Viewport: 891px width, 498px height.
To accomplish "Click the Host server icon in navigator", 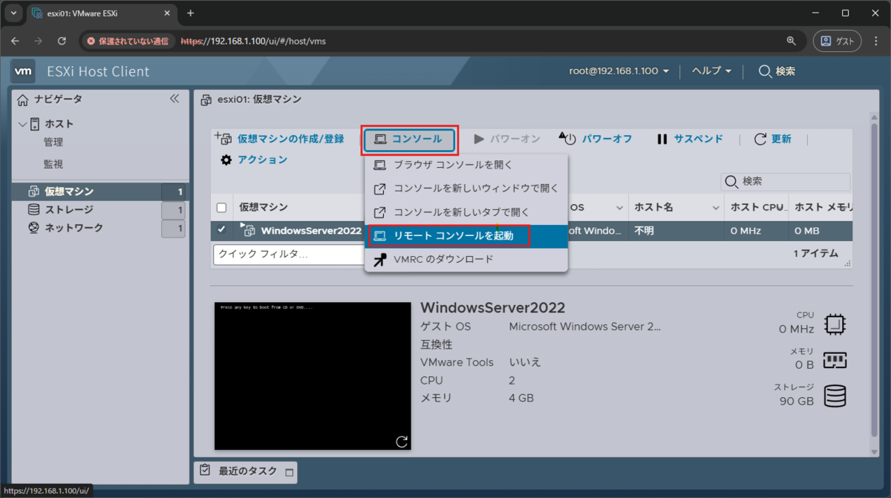I will (x=34, y=124).
